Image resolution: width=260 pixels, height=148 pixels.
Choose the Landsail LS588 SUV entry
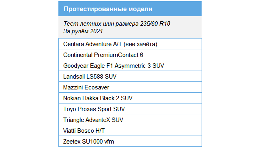tap(130, 76)
